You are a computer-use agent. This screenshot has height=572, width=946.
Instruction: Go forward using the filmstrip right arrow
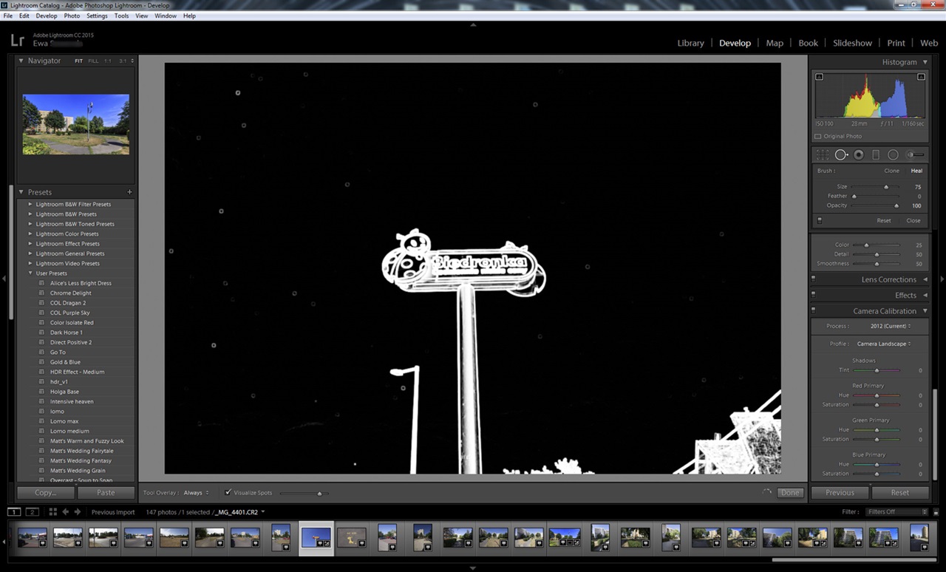click(x=77, y=511)
